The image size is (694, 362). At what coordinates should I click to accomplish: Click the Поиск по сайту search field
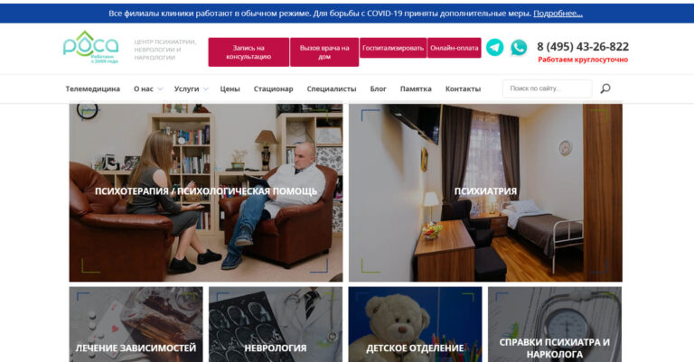point(547,88)
